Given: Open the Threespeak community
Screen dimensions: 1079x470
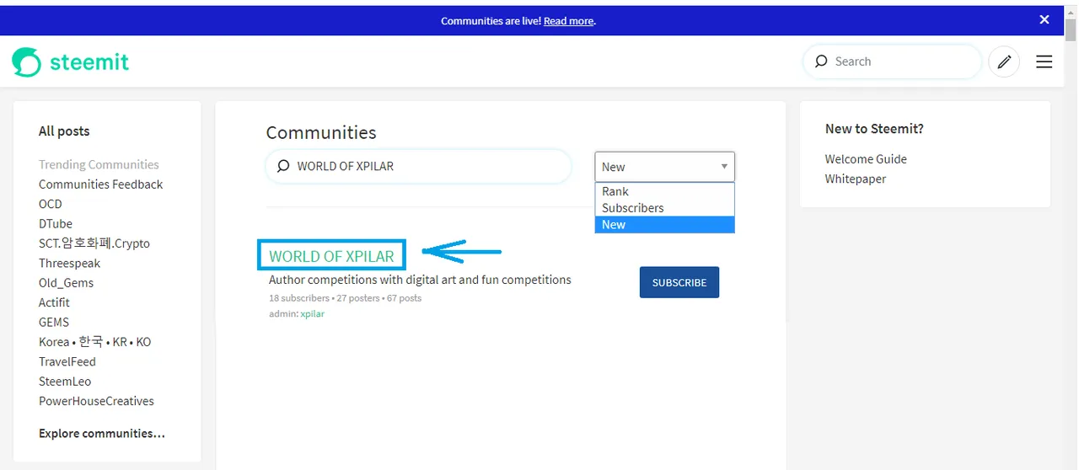Looking at the screenshot, I should tap(69, 263).
